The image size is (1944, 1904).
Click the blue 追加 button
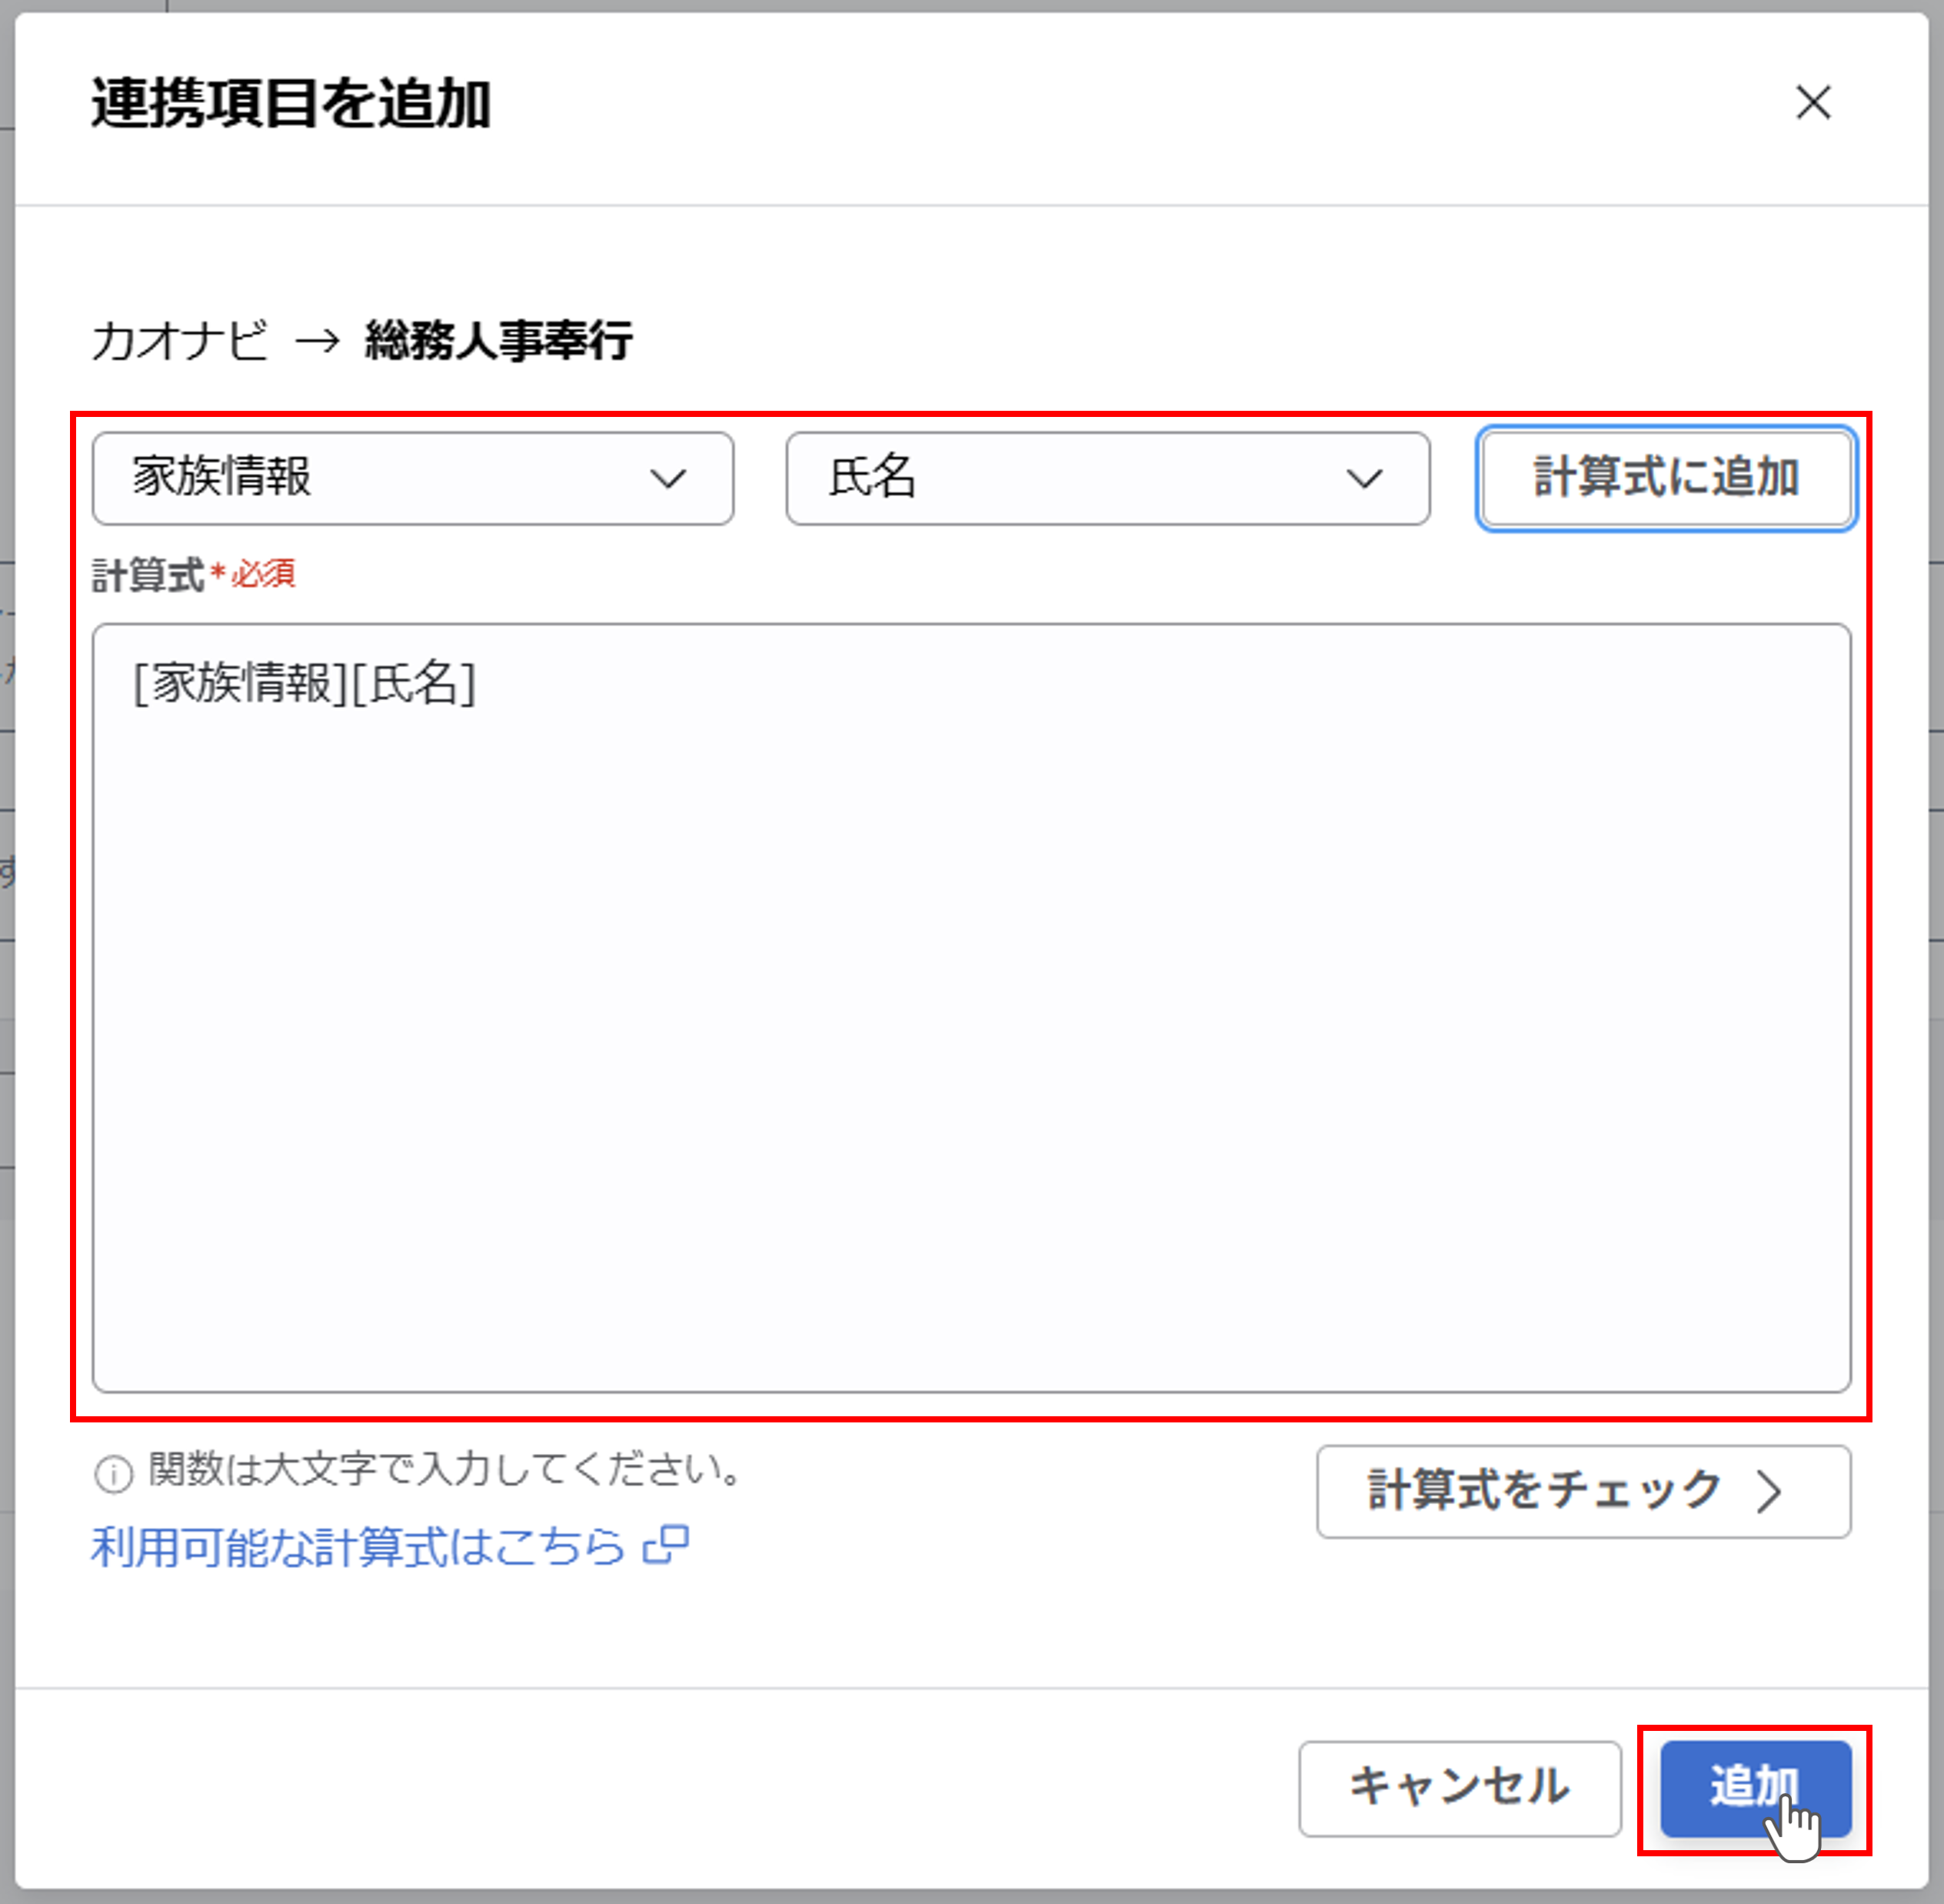(x=1755, y=1788)
